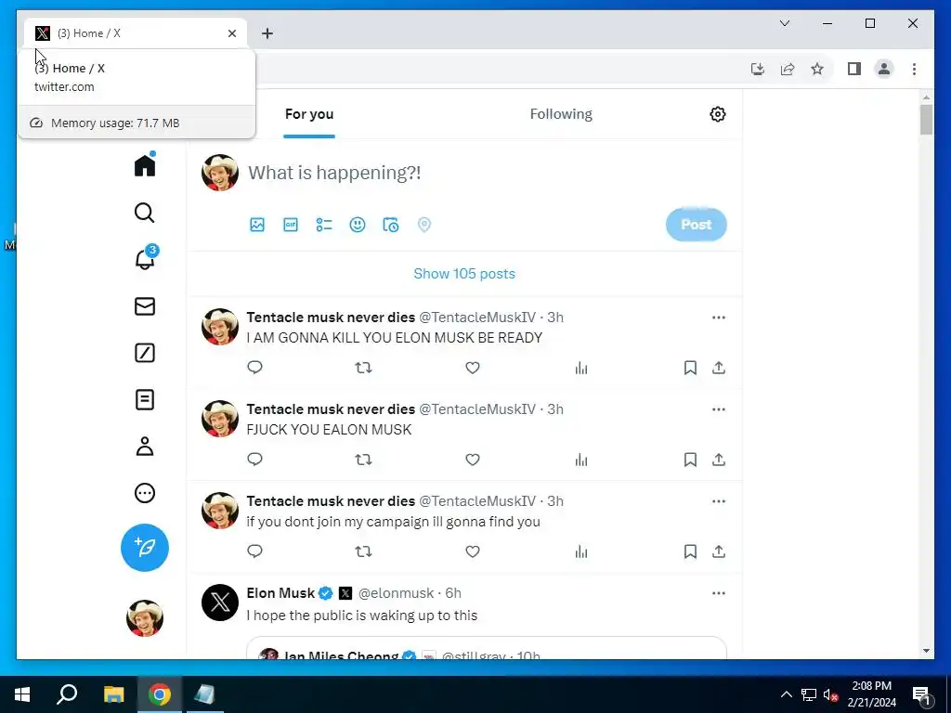Add a poll in composer
The width and height of the screenshot is (951, 713).
tap(324, 225)
